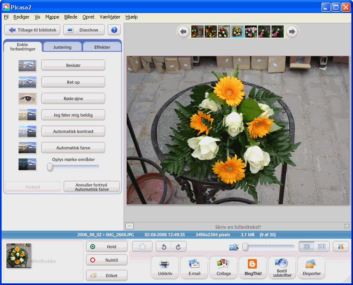
Task: Click the help question mark icon
Action: click(114, 30)
